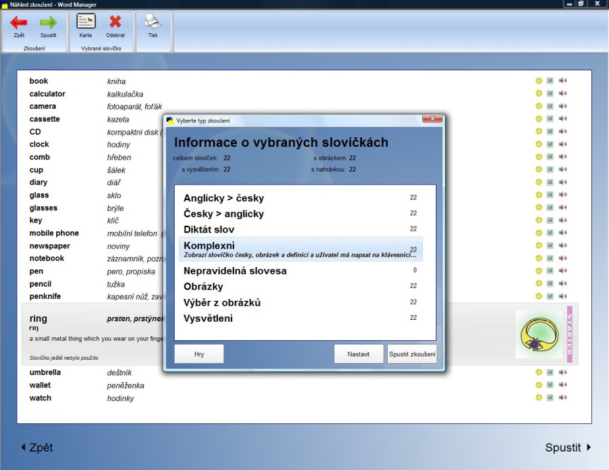
Task: Click the picture icon in wallet row
Action: (x=550, y=385)
